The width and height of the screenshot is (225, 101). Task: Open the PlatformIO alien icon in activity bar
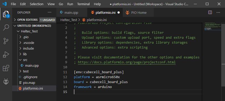point(6,82)
